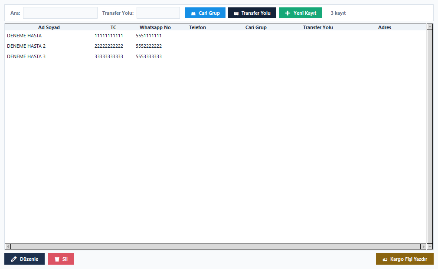
Task: Edit selected record with Düzenle button
Action: coord(24,259)
